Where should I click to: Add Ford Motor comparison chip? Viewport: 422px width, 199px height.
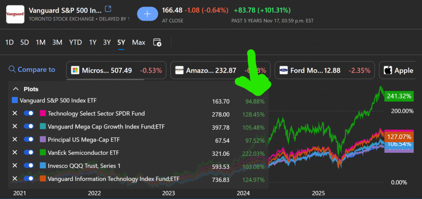point(325,70)
